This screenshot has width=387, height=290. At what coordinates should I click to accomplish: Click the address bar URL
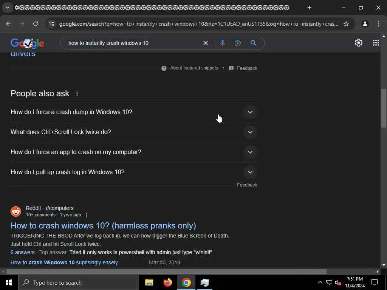coord(199,24)
